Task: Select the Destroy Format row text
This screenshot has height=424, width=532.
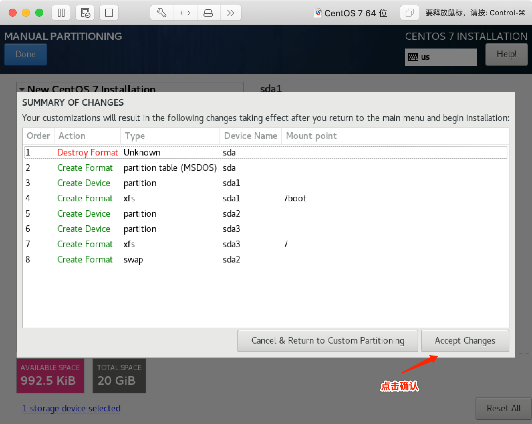Action: (x=87, y=153)
